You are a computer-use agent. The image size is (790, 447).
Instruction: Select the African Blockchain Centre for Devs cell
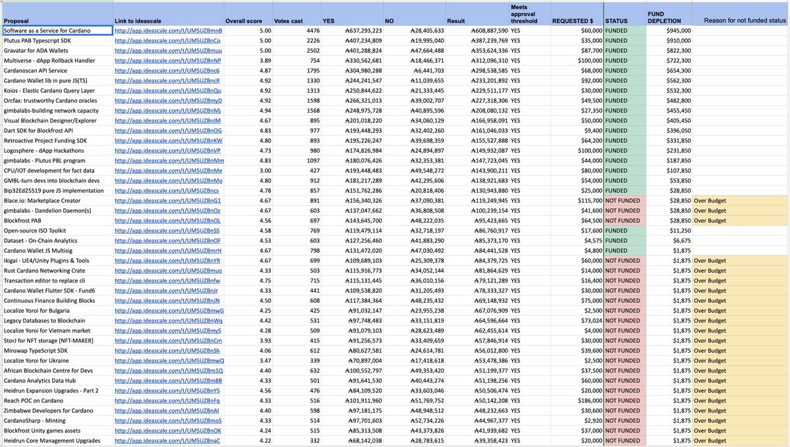56,371
